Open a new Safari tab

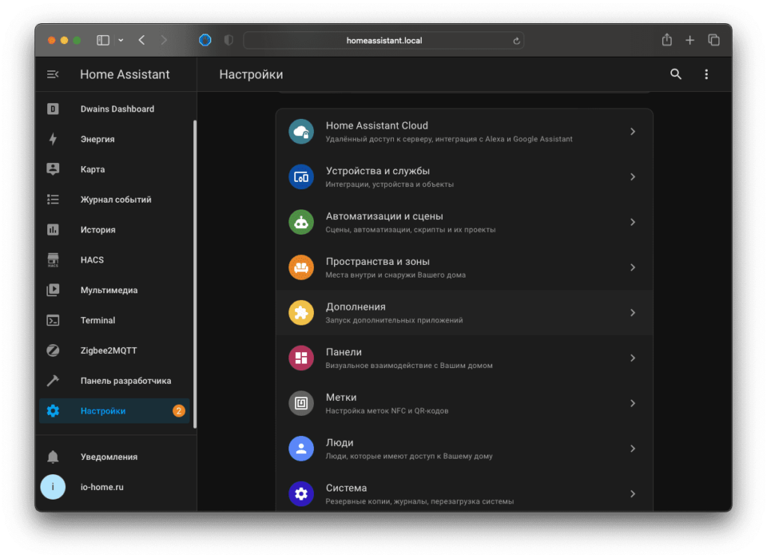tap(690, 40)
